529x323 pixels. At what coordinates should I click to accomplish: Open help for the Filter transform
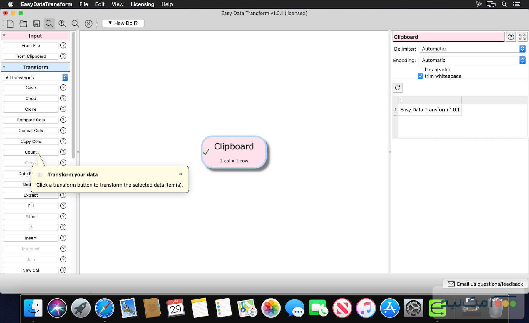pyautogui.click(x=63, y=217)
